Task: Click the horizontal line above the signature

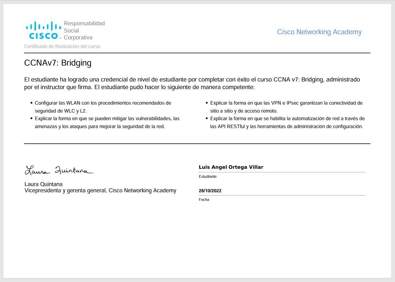Action: (197, 144)
